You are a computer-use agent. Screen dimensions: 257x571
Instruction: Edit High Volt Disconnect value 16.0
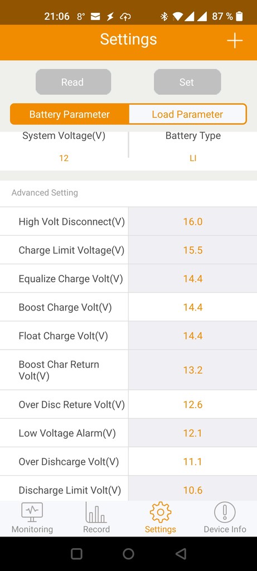192,221
